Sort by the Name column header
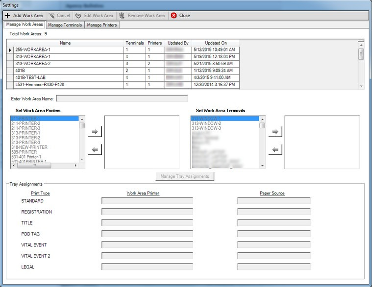The width and height of the screenshot is (372, 287). click(x=65, y=43)
